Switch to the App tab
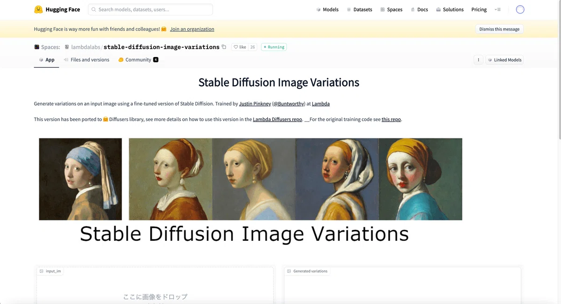The image size is (561, 304). pos(46,60)
